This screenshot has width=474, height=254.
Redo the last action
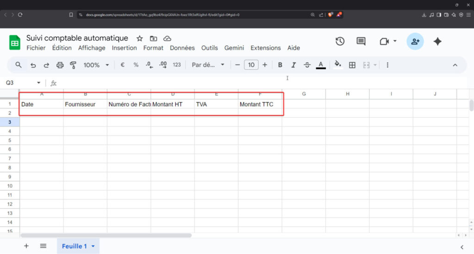click(x=46, y=65)
